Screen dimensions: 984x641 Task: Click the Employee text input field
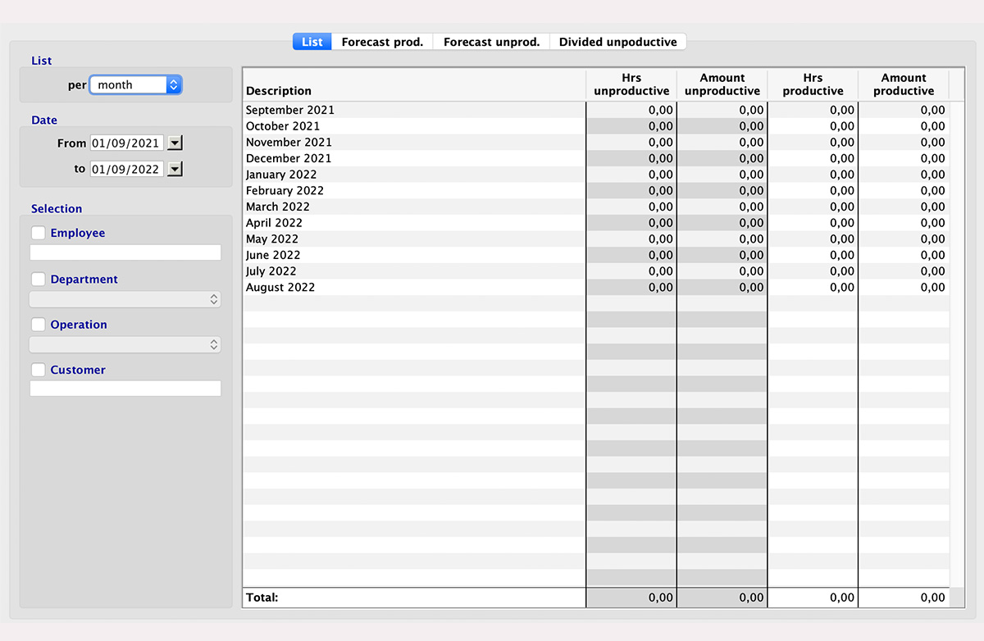125,252
